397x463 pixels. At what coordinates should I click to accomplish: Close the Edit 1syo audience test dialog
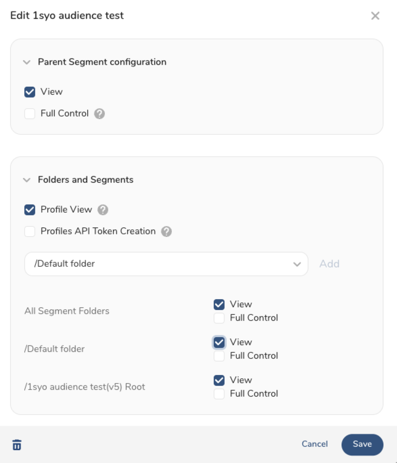[x=375, y=16]
